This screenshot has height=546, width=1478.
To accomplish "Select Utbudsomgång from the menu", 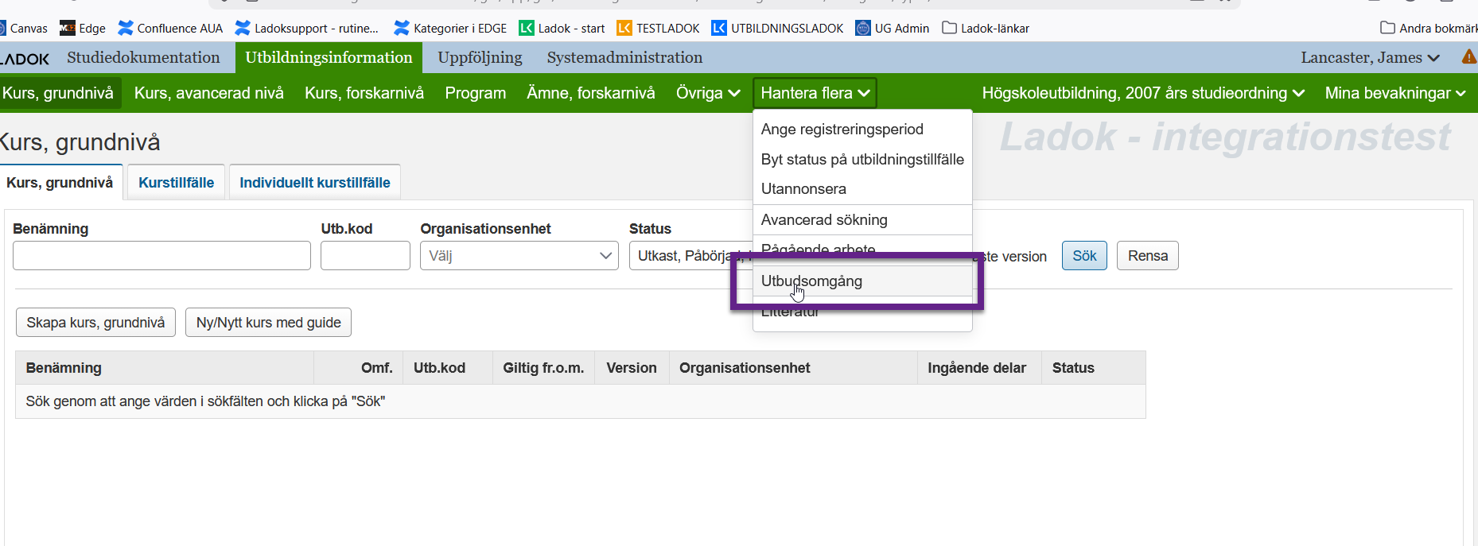I will [x=811, y=281].
